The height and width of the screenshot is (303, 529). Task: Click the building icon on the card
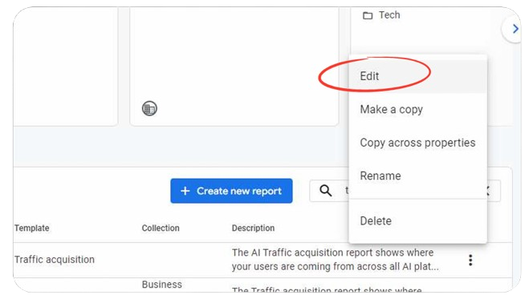pyautogui.click(x=149, y=108)
